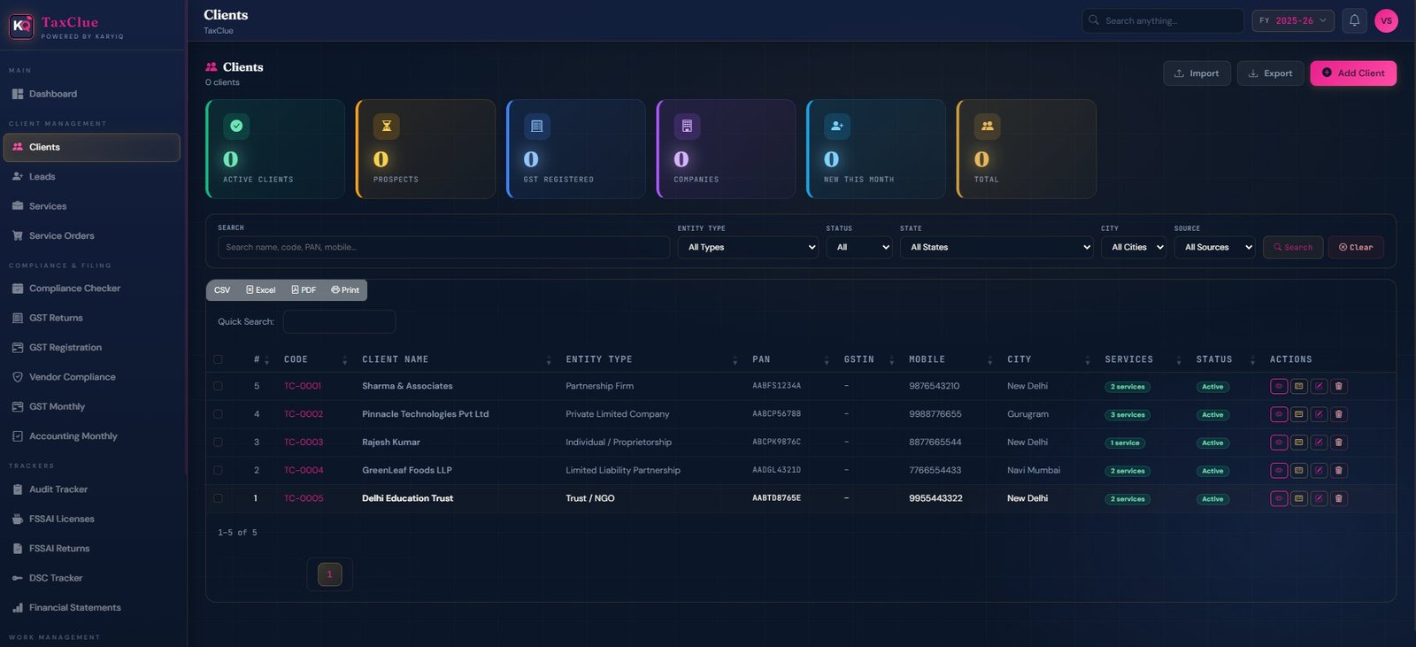Viewport: 1416px width, 647px height.
Task: Tick the checkbox for client TC-0001
Action: tap(218, 387)
